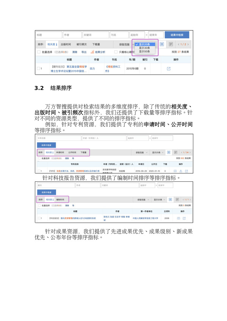Sort journal results by 下载量

pyautogui.click(x=96, y=44)
